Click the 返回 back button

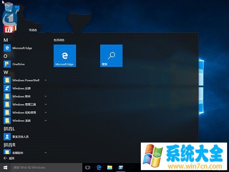(9, 158)
